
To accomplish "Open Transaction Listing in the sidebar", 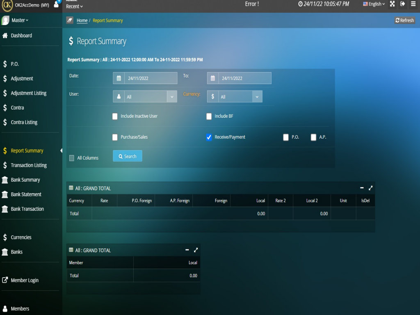I will [29, 165].
